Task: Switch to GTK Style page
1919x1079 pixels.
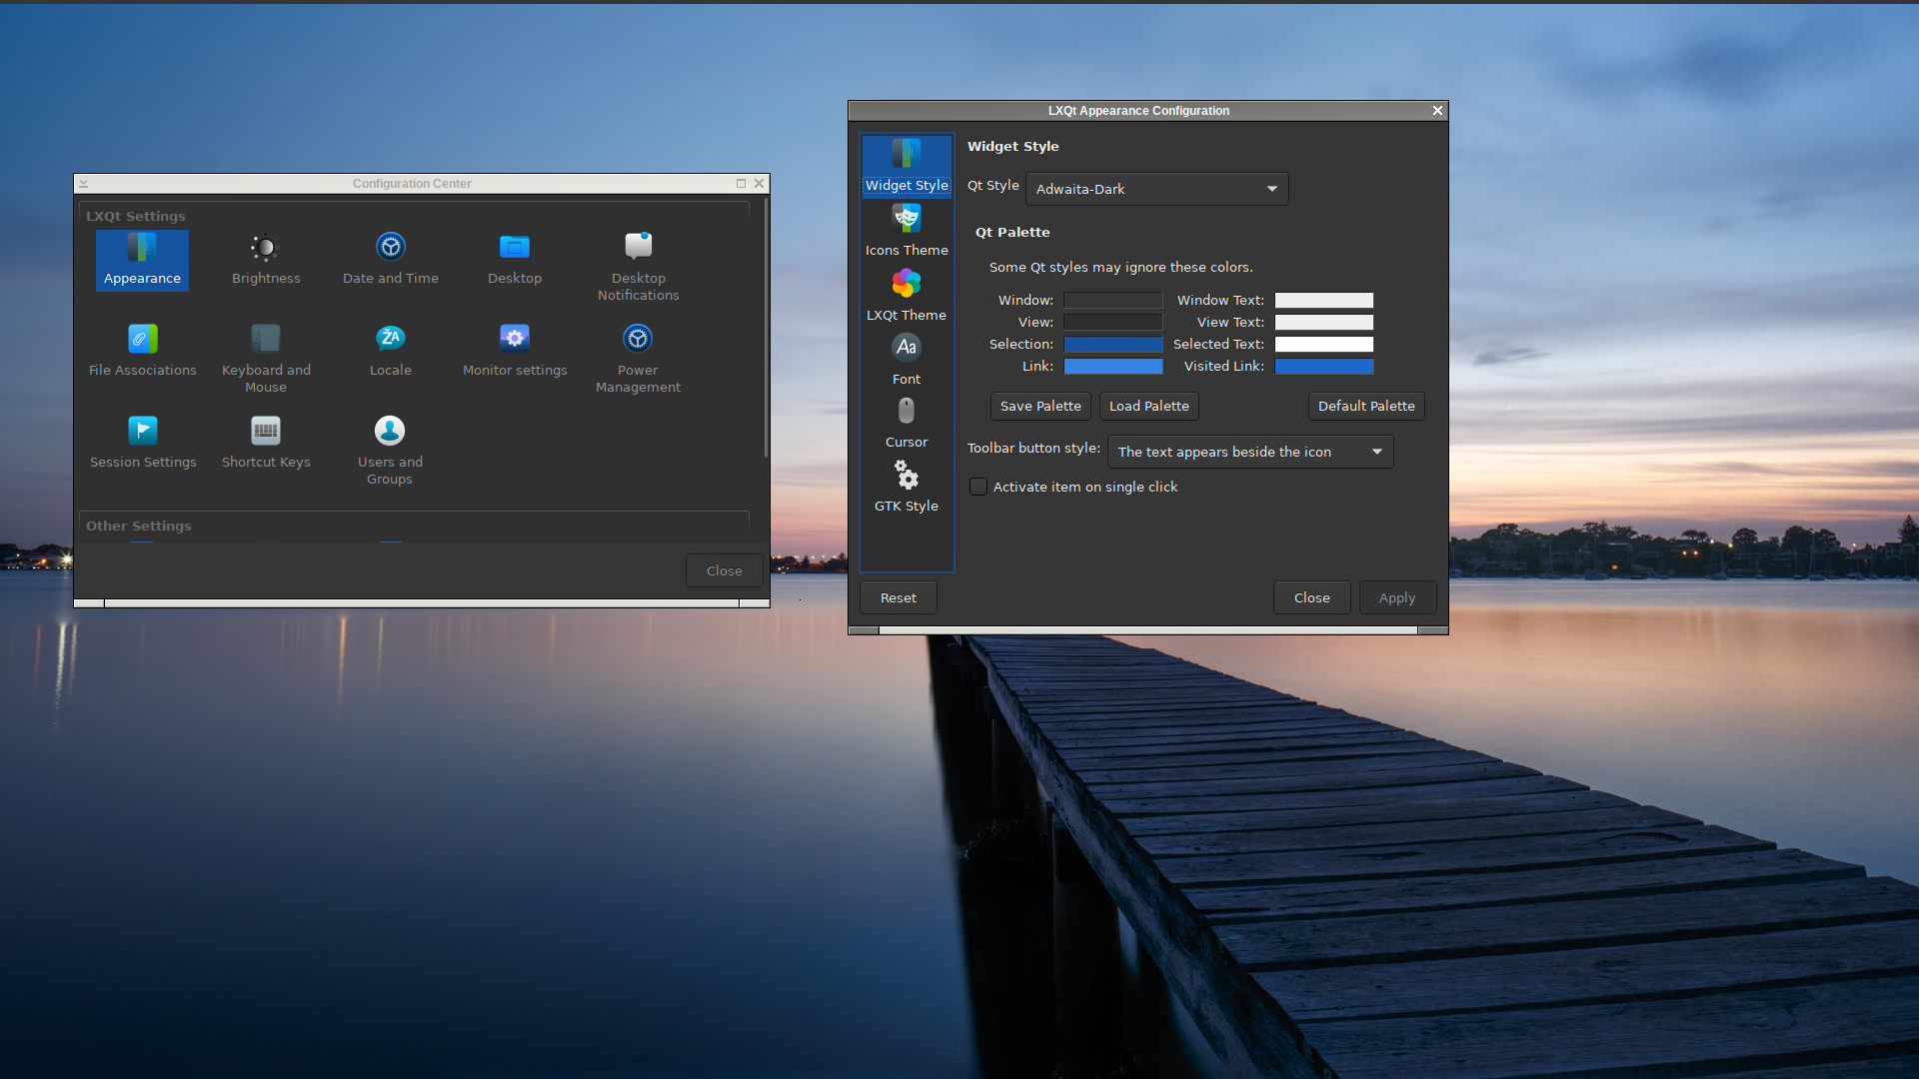Action: 907,488
